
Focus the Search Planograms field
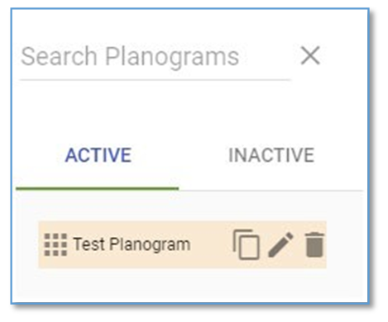click(155, 59)
